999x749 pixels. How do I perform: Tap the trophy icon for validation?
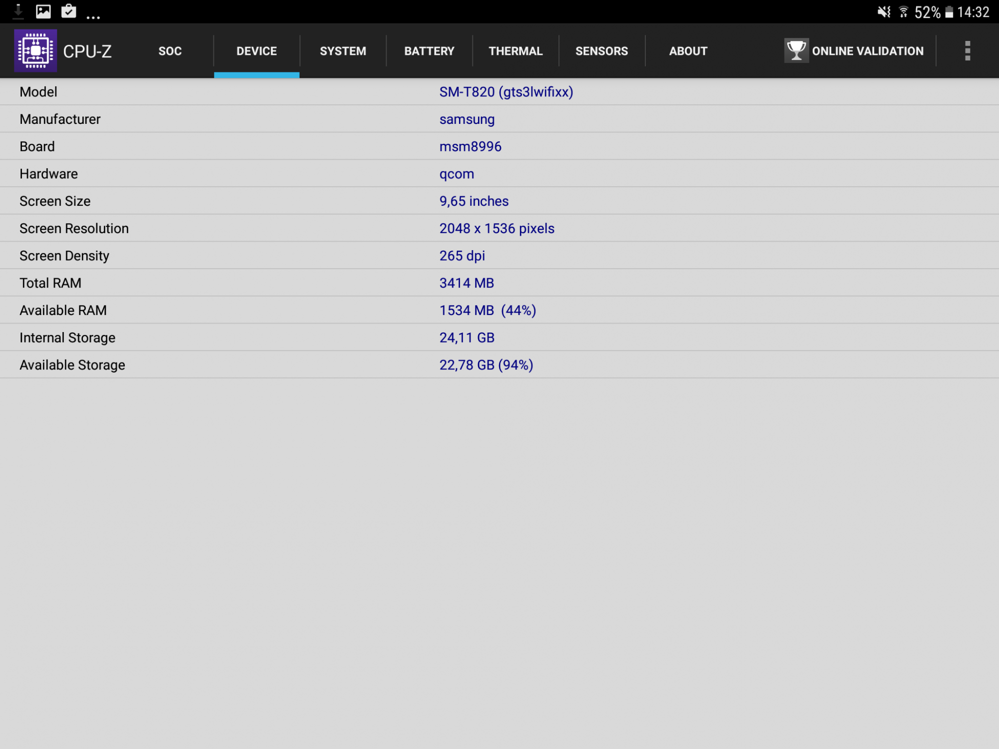pos(796,50)
